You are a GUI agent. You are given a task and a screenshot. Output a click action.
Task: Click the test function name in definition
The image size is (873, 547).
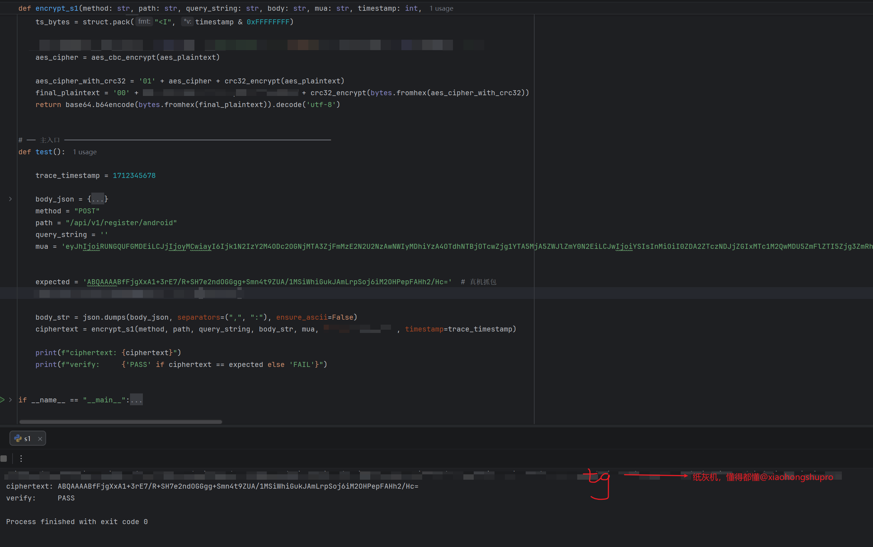point(44,152)
